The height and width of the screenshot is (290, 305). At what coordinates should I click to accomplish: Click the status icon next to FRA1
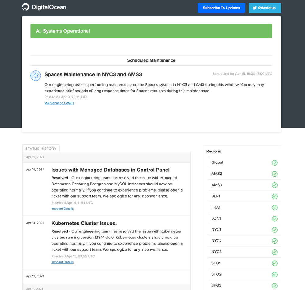pyautogui.click(x=274, y=207)
